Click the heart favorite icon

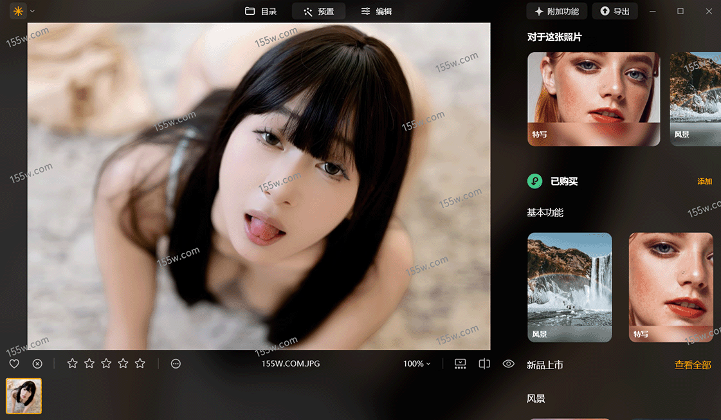(x=14, y=363)
